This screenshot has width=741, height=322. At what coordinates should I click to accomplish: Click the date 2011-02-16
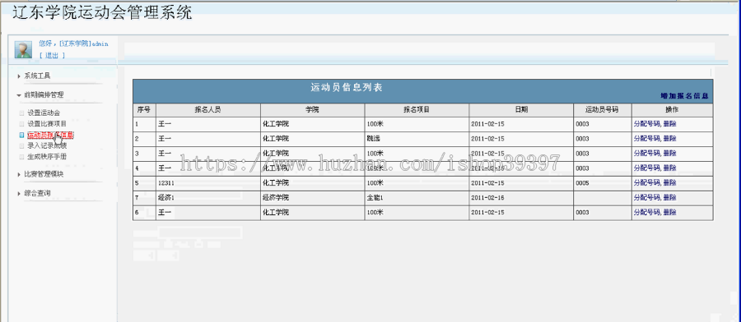(x=487, y=197)
